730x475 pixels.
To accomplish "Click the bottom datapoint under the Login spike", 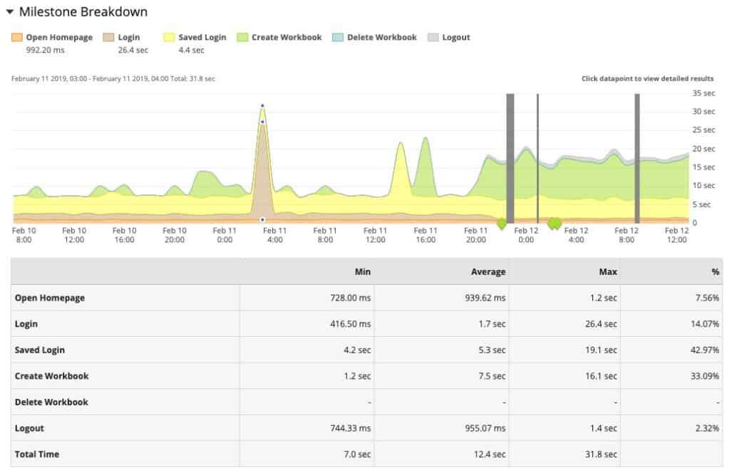I will [262, 219].
